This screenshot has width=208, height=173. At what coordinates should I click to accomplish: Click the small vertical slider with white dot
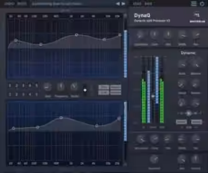click(x=85, y=90)
